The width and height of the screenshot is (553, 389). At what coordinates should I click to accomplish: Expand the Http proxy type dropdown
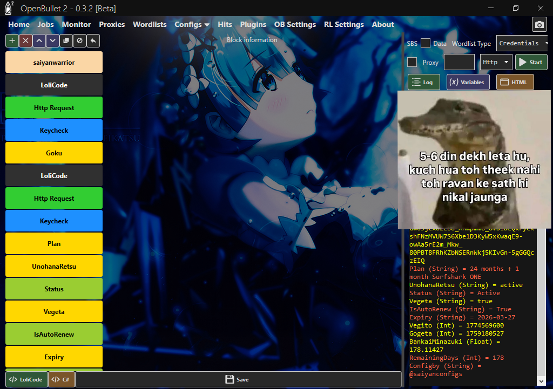(496, 62)
